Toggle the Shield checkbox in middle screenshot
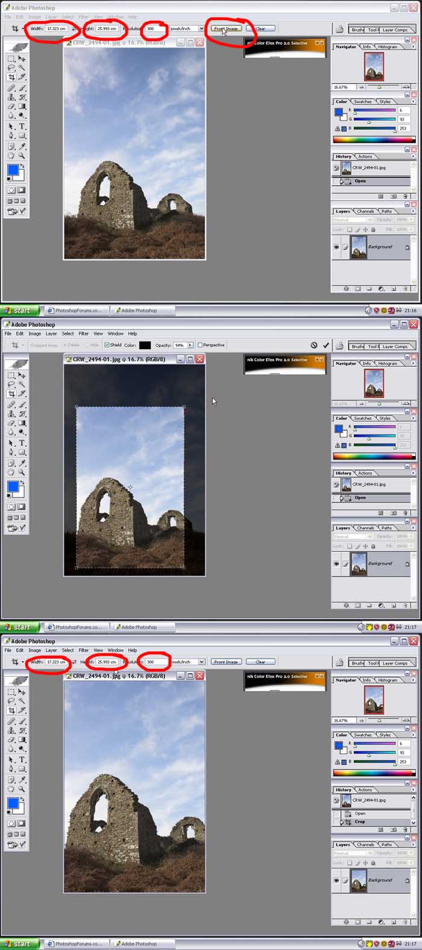 click(107, 345)
